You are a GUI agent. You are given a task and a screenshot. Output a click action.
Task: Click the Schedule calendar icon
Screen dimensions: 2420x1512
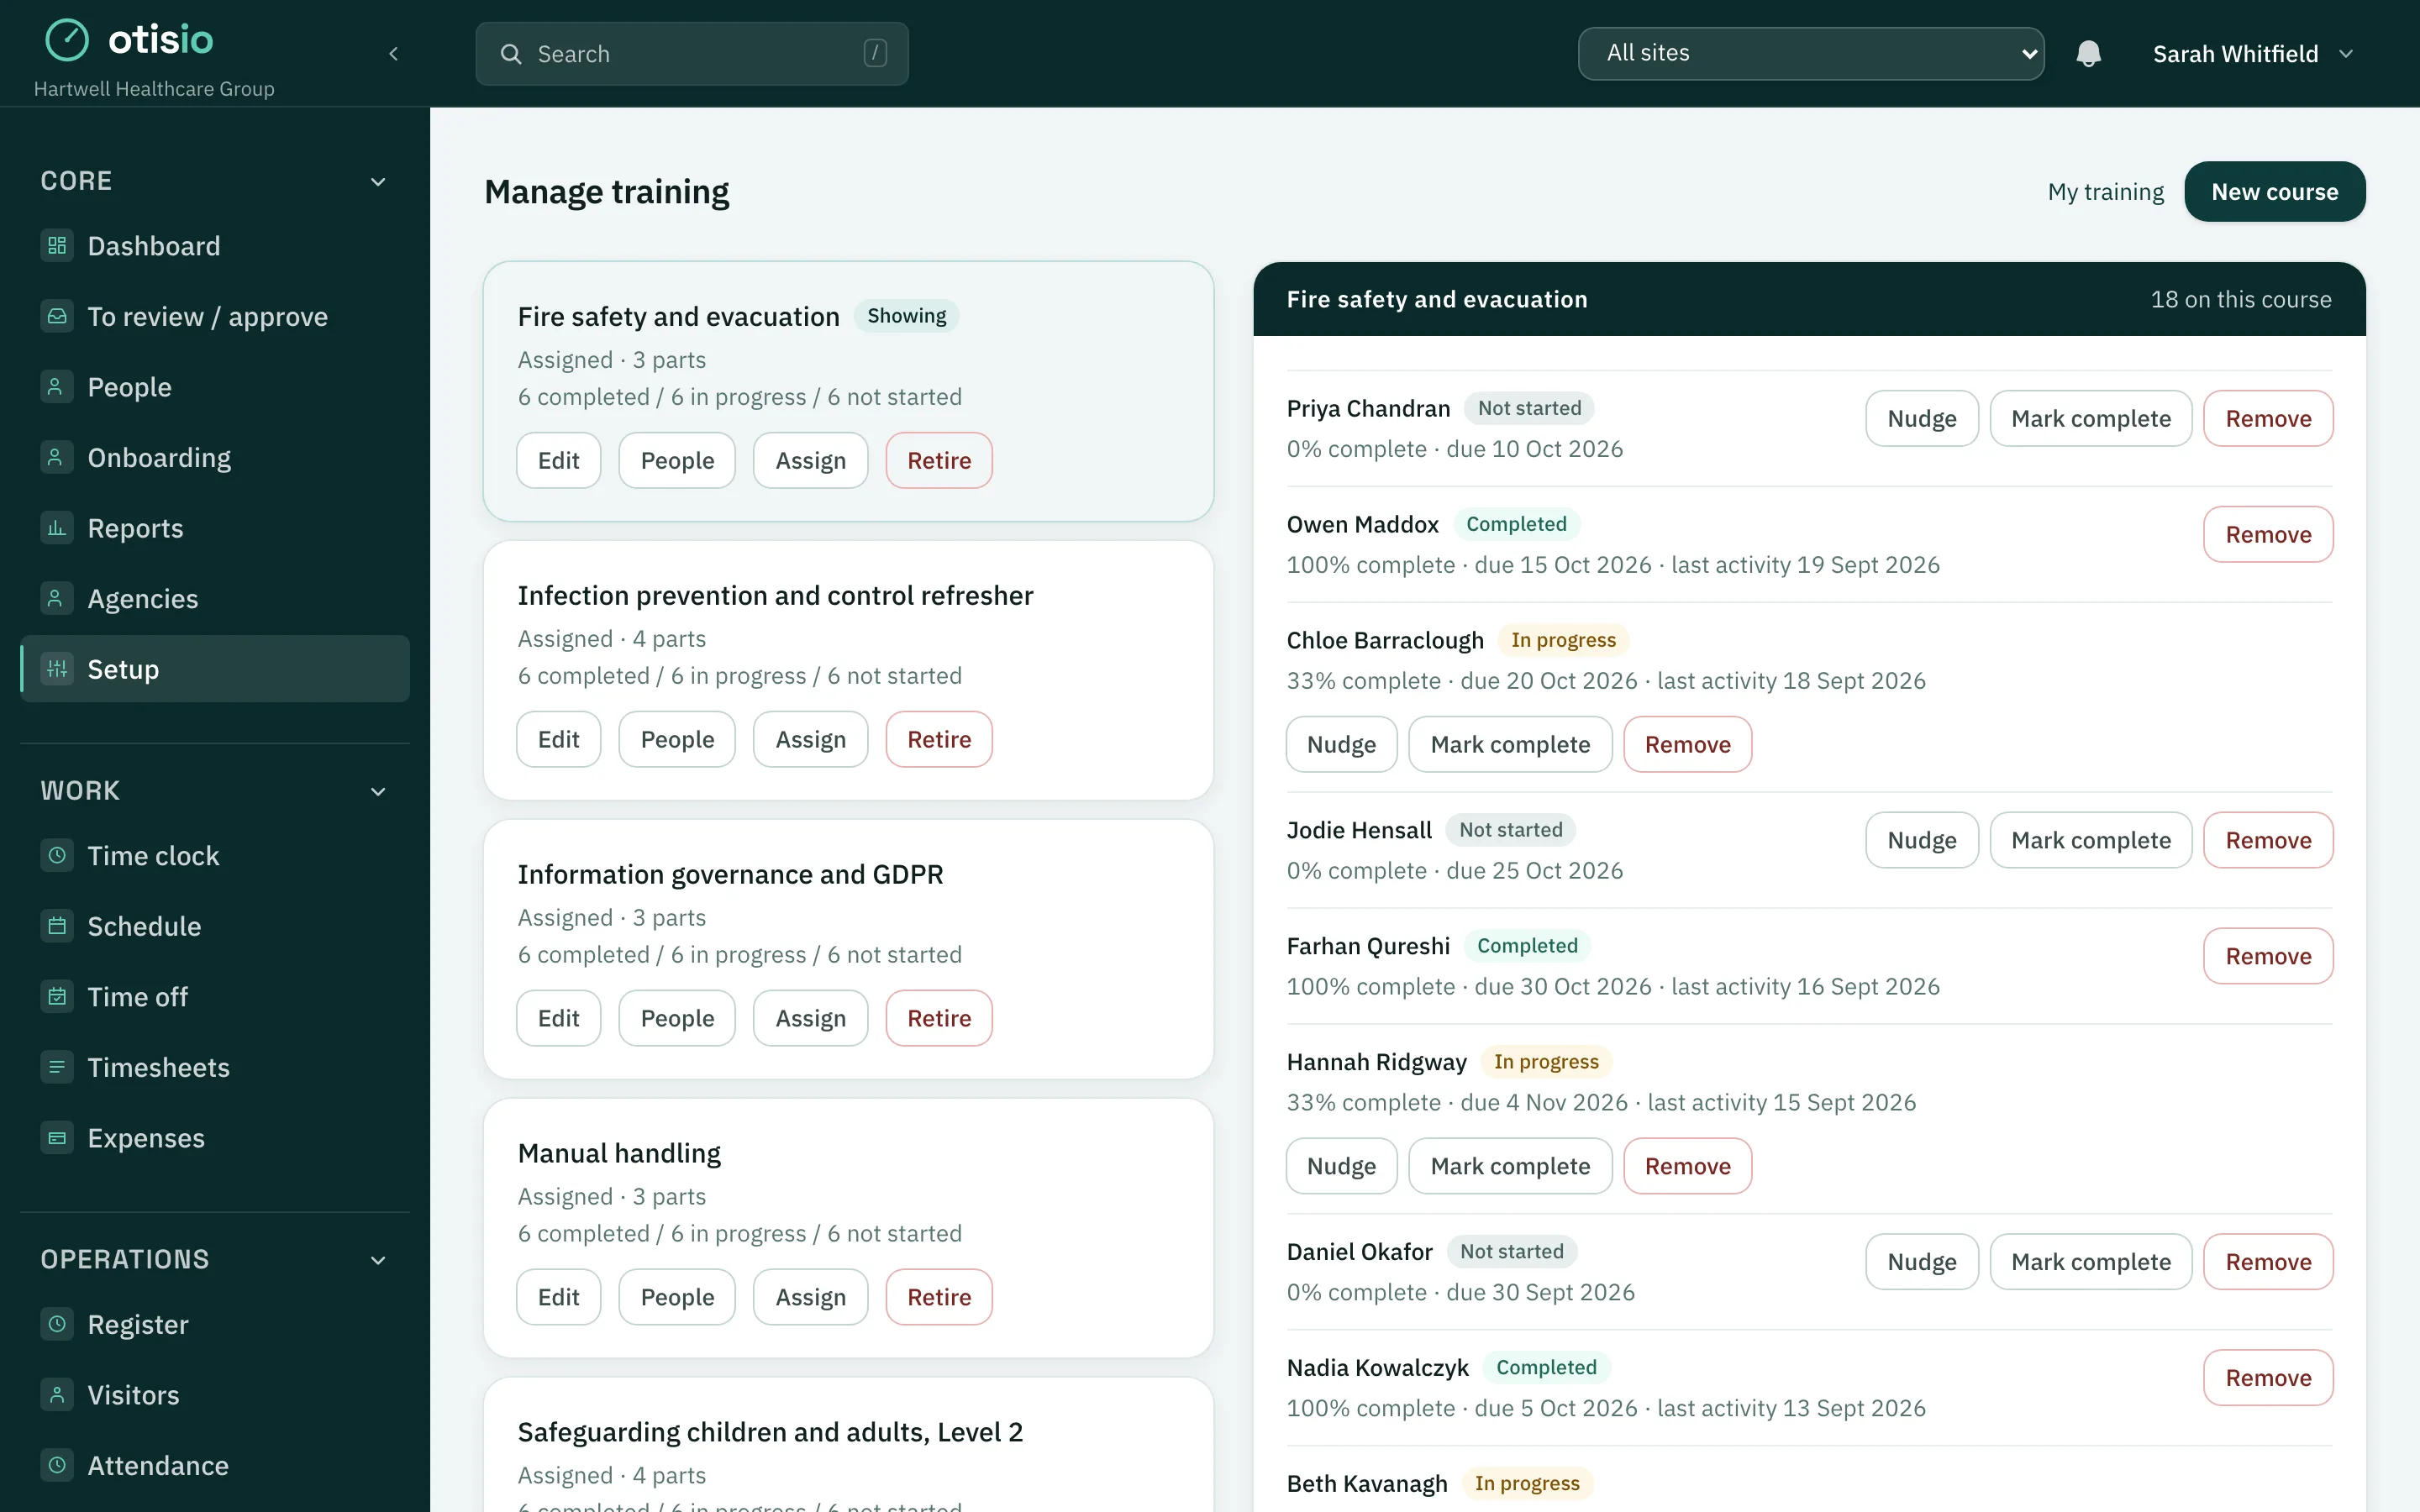tap(57, 926)
